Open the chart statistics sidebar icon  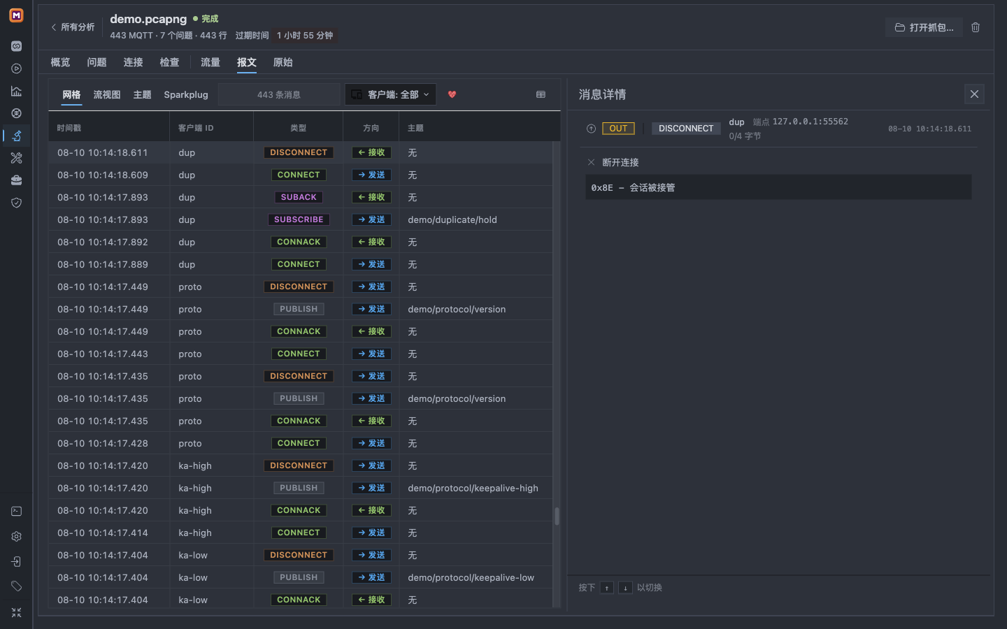point(16,91)
